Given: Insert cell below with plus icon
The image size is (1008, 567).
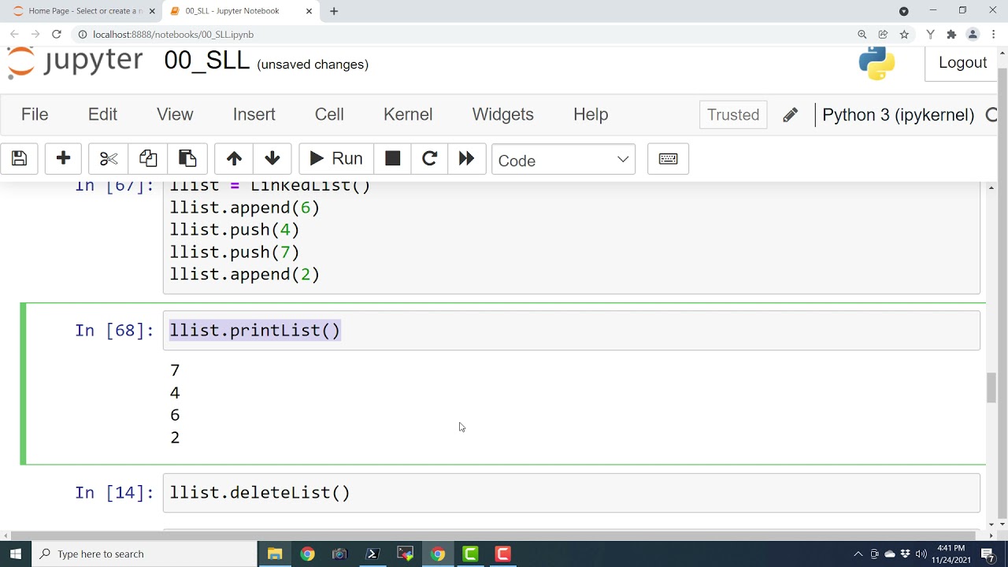Looking at the screenshot, I should 64,159.
